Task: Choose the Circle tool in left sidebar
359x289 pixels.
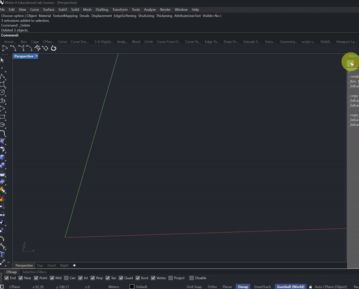Action: (x=2, y=93)
